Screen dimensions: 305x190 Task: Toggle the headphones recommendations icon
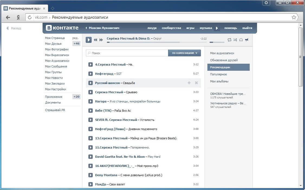click(241, 40)
